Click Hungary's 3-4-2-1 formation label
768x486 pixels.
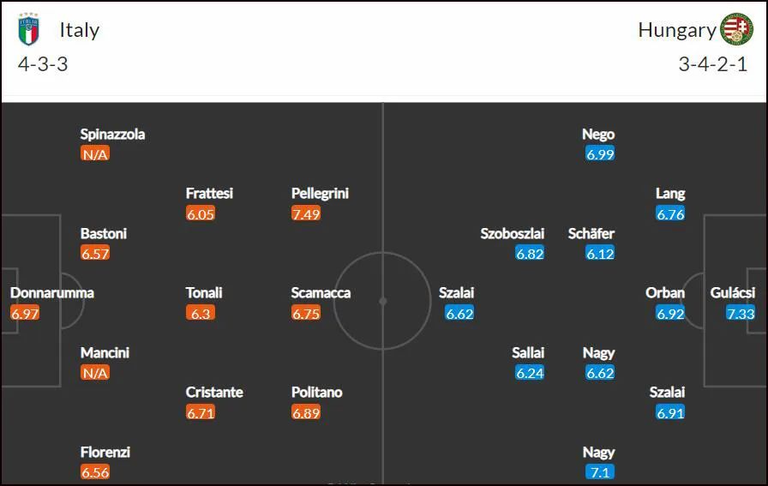click(x=712, y=64)
